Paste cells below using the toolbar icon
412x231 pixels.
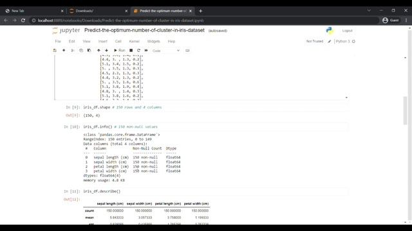click(x=89, y=50)
